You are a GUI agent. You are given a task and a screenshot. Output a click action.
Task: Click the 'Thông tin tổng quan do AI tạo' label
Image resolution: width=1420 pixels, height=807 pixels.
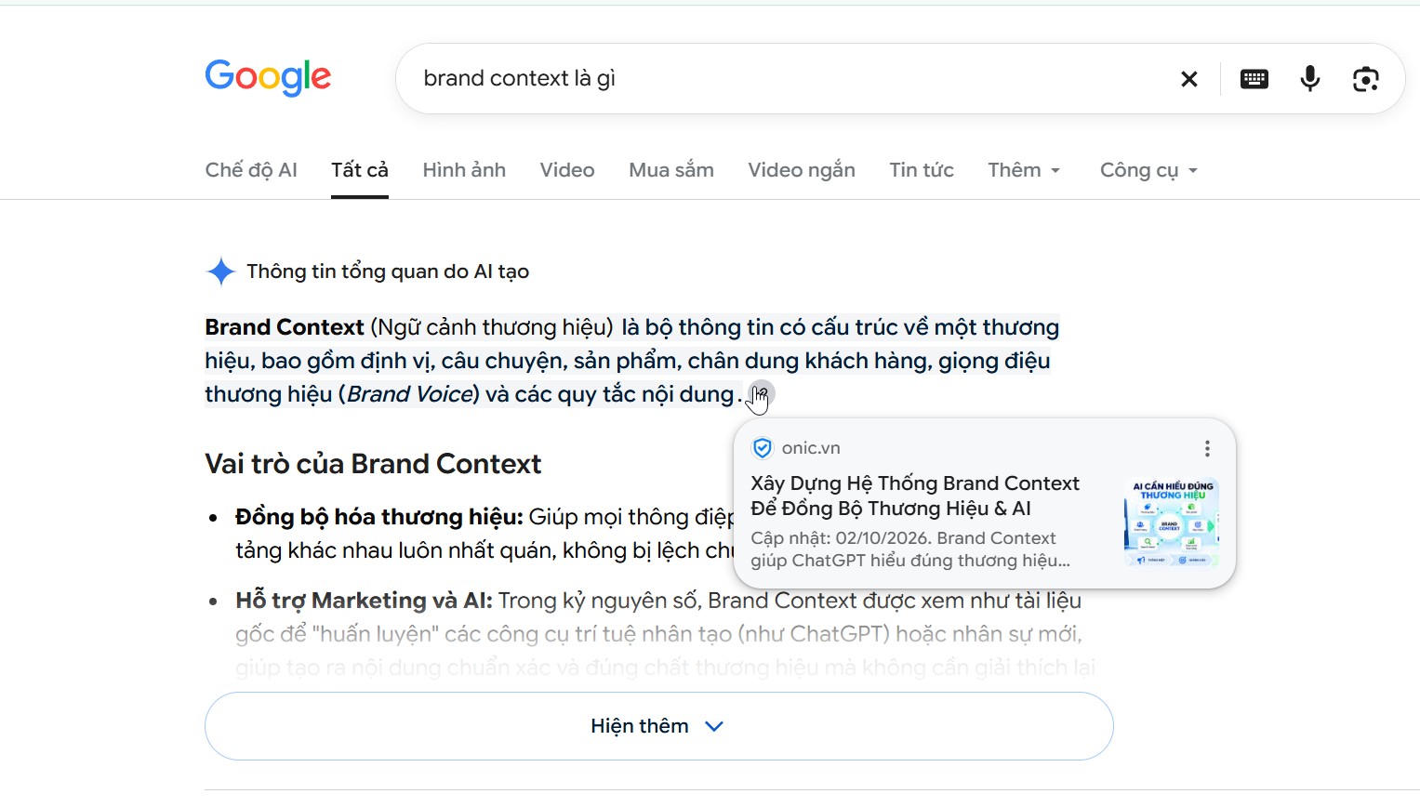[x=388, y=271]
